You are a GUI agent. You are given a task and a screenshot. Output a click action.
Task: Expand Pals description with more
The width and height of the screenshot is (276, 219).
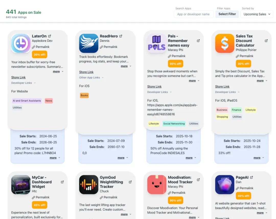[194, 81]
